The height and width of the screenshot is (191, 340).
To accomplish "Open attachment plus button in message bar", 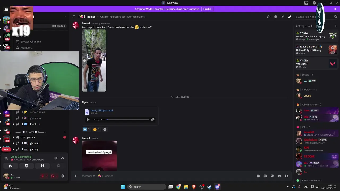I will coord(76,176).
